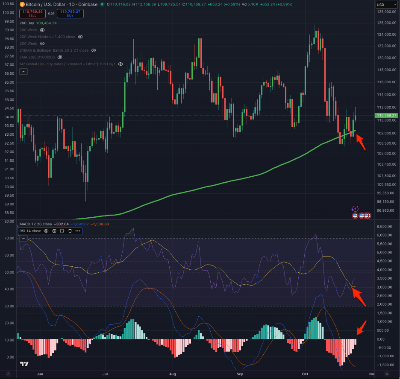Click the 21EMA & Bollinger Bands legend text
This screenshot has height=379, width=400.
coord(54,50)
